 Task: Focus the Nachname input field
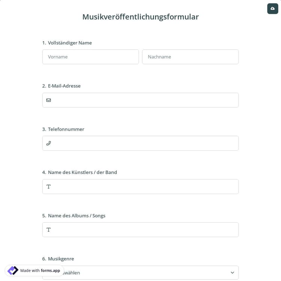click(190, 57)
